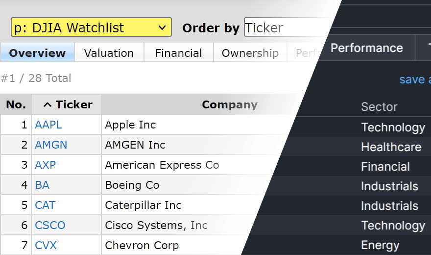Open the BA ticker link
Screen dimensions: 431x255
click(42, 185)
